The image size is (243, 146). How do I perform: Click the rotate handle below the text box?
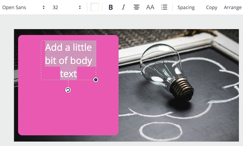click(x=68, y=90)
